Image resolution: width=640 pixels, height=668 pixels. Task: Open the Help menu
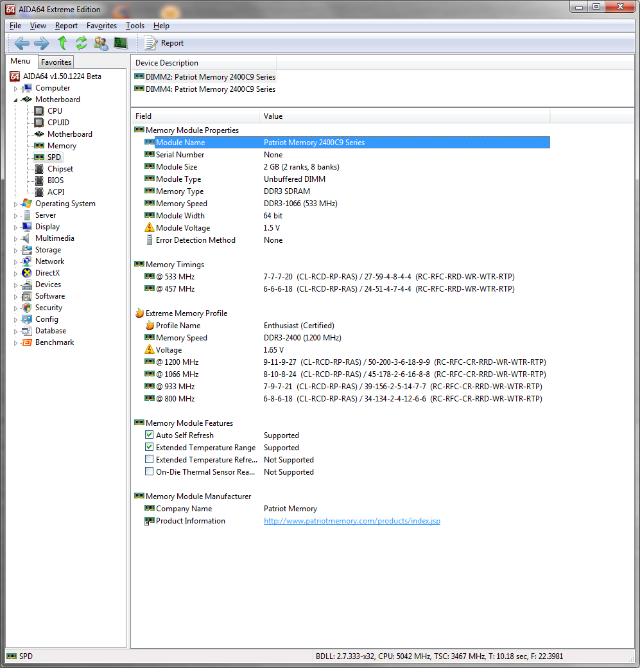point(161,26)
